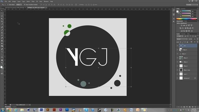Open the Filter menu
This screenshot has height=112, width=199.
(33, 1)
